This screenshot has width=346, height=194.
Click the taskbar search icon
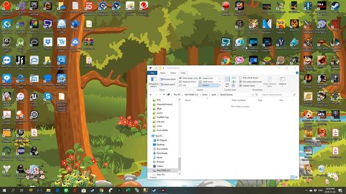click(13, 190)
